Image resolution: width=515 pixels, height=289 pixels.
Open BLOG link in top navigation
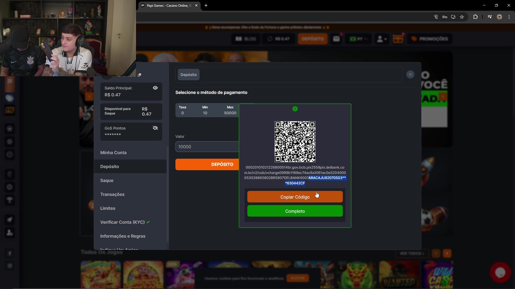246,39
